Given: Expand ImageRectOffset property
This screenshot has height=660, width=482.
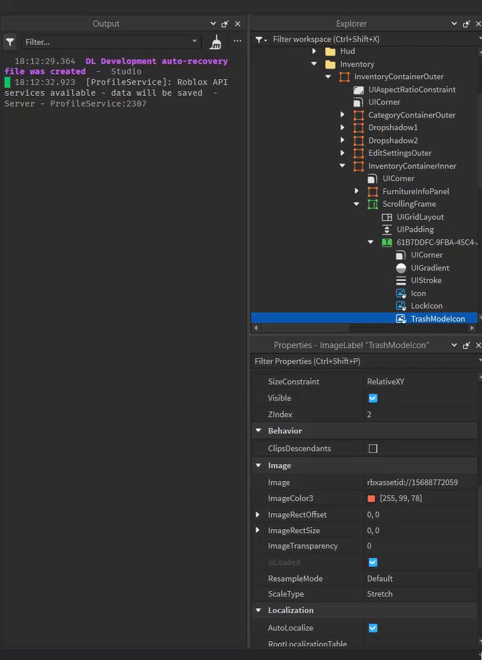Looking at the screenshot, I should point(258,514).
